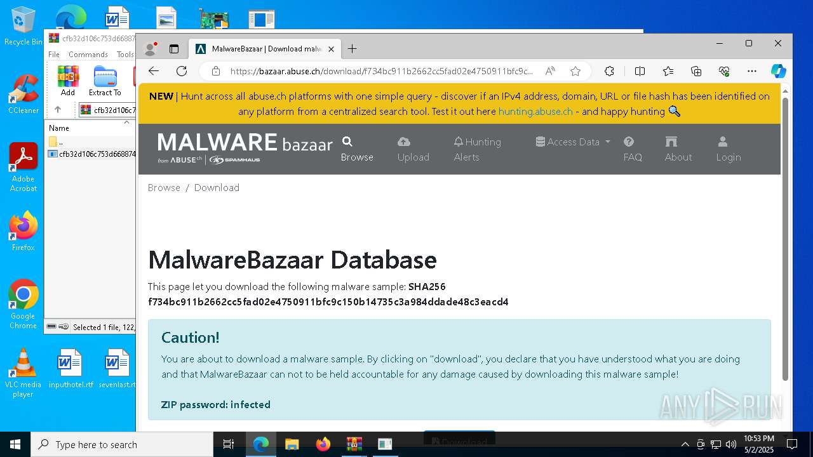Click the Browse breadcrumb link

164,187
